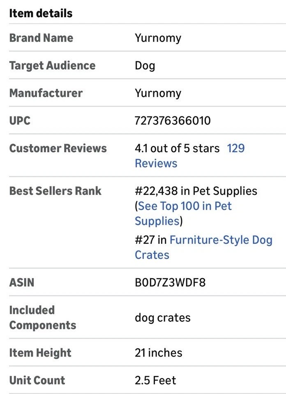This screenshot has width=286, height=394.
Task: Select the ASIN value B0D7Z3WDF8
Action: (170, 283)
